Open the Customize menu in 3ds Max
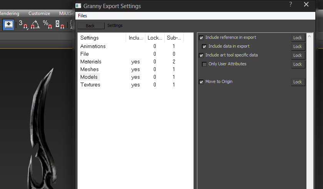Screen dimensions: 323x189 click(x=39, y=13)
